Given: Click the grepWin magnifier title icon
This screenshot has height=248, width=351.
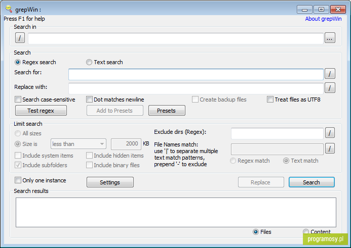Looking at the screenshot, I should (9, 9).
